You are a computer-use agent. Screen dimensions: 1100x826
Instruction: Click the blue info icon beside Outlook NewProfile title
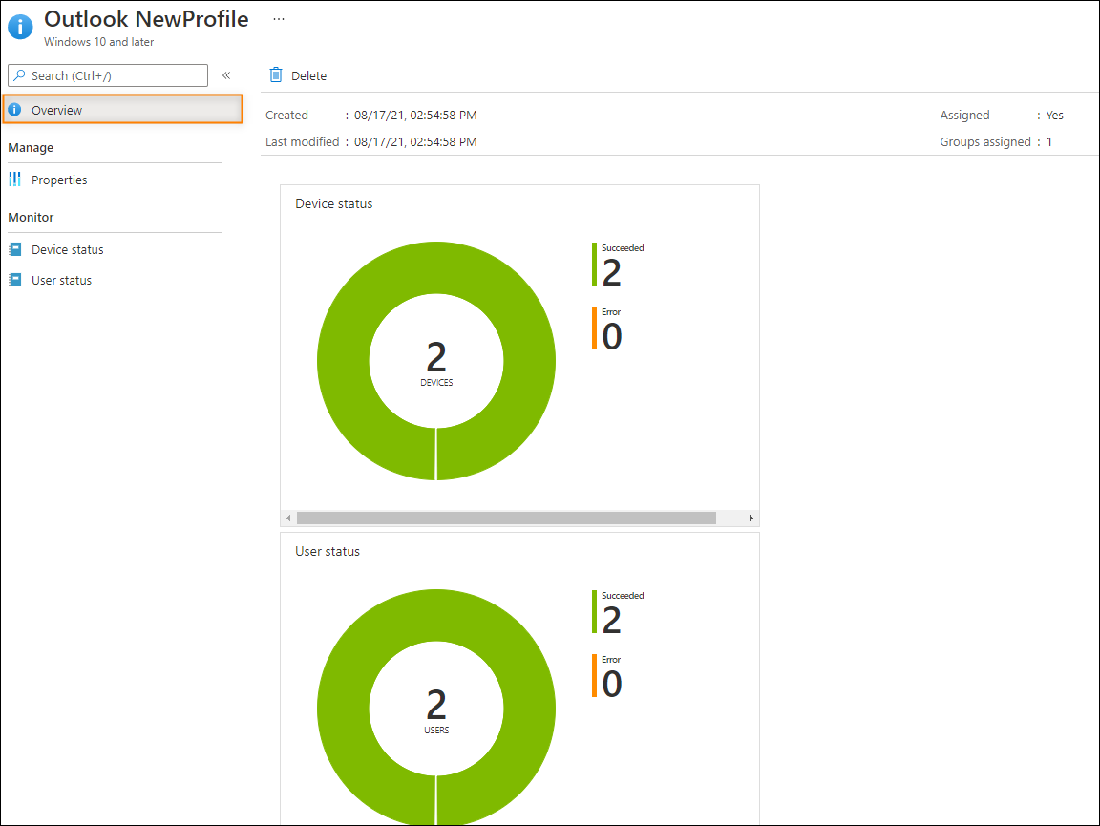20,27
